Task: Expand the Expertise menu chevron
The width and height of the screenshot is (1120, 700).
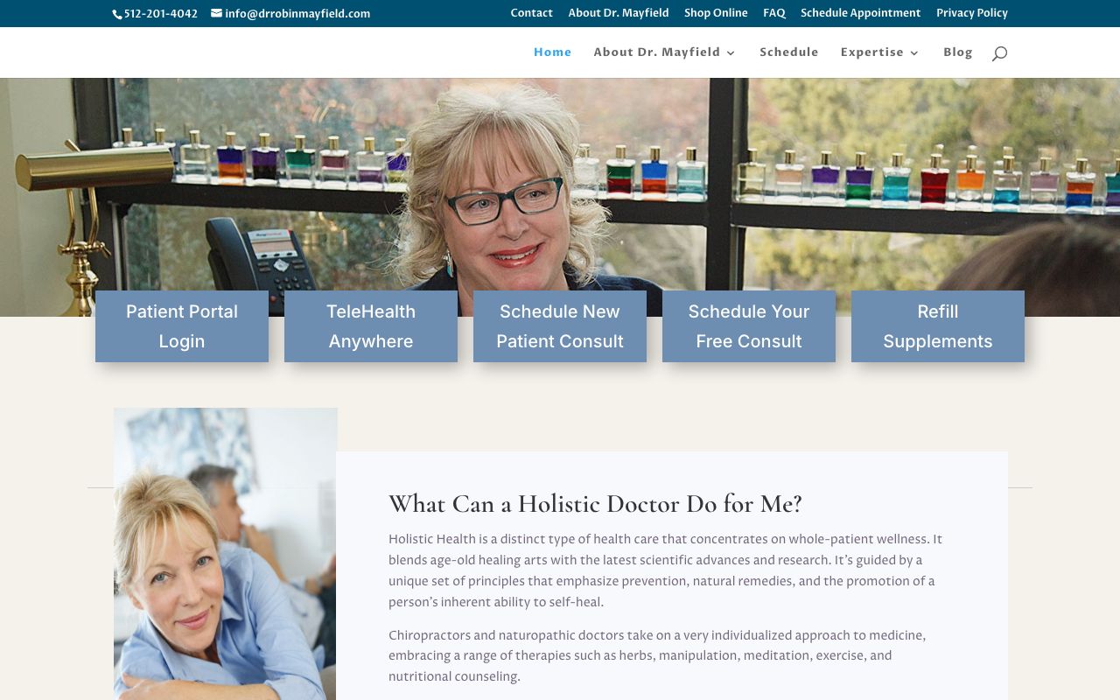Action: [915, 52]
